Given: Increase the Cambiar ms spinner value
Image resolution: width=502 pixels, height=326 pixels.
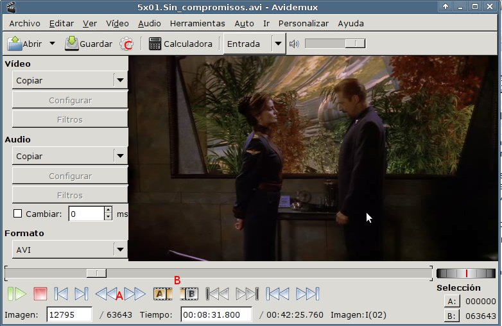Looking at the screenshot, I should pyautogui.click(x=108, y=210).
